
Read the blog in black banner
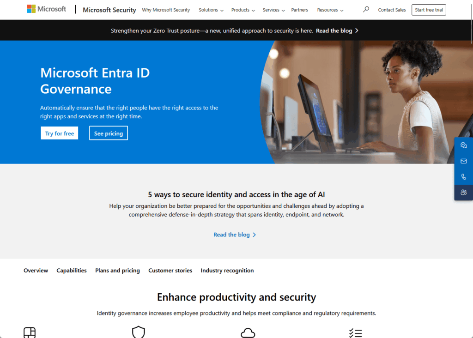pos(337,31)
